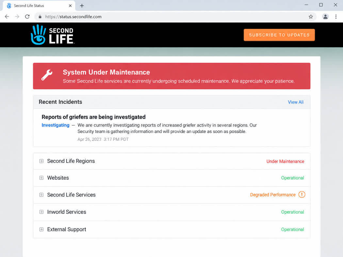Open the browser profile avatar

325,17
